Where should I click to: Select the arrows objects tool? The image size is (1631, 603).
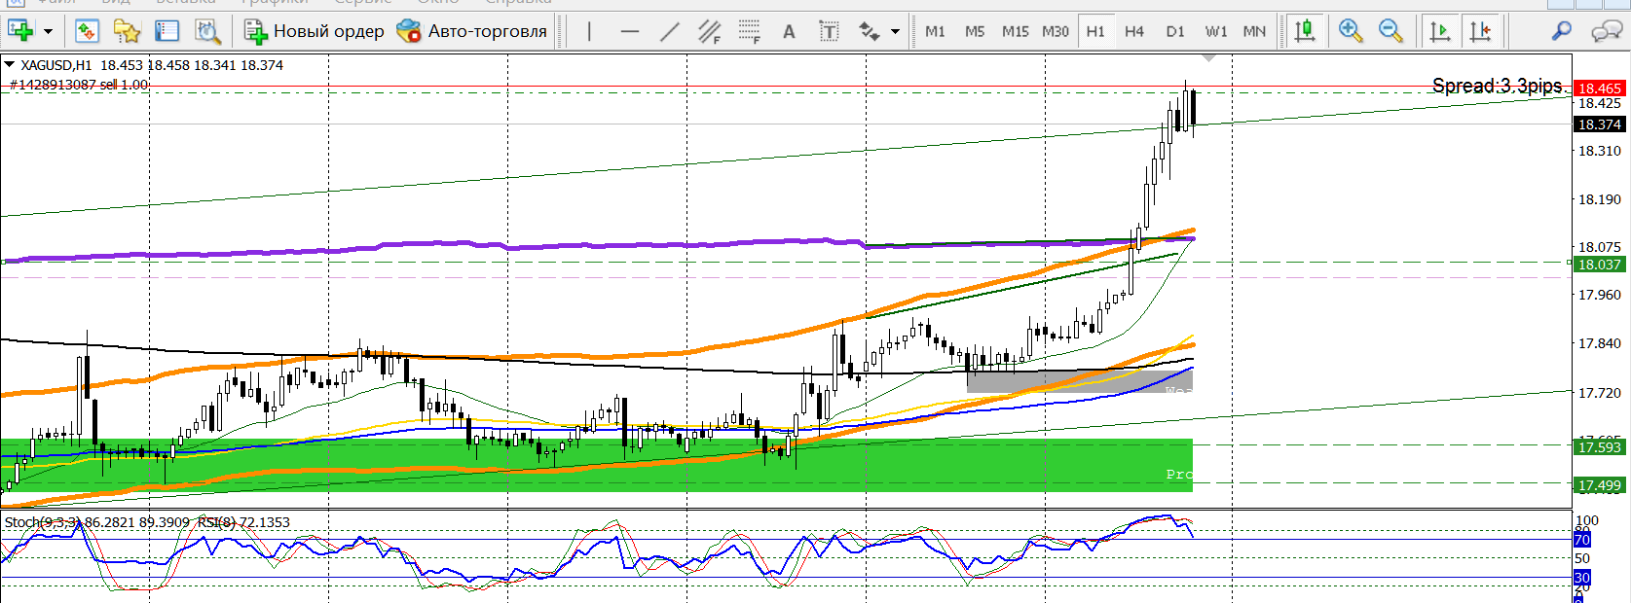870,31
